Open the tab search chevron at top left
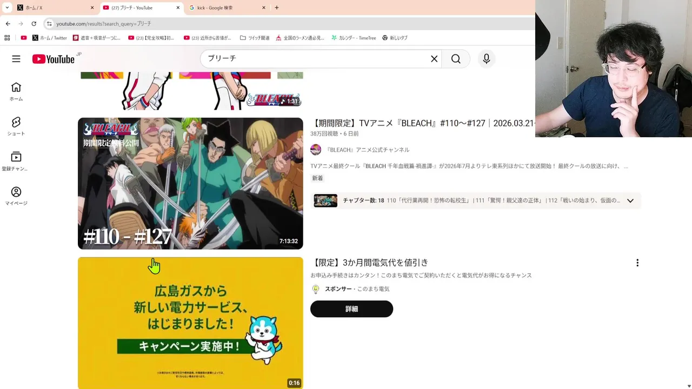Screen dimensions: 692x389 click(7, 8)
